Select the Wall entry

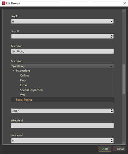click(x=23, y=95)
